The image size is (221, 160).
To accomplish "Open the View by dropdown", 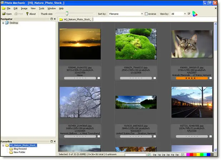I will [x=184, y=14].
